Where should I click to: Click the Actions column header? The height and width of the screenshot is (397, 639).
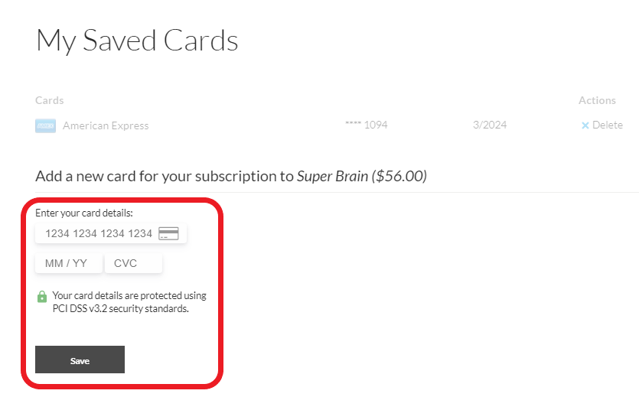[x=597, y=100]
